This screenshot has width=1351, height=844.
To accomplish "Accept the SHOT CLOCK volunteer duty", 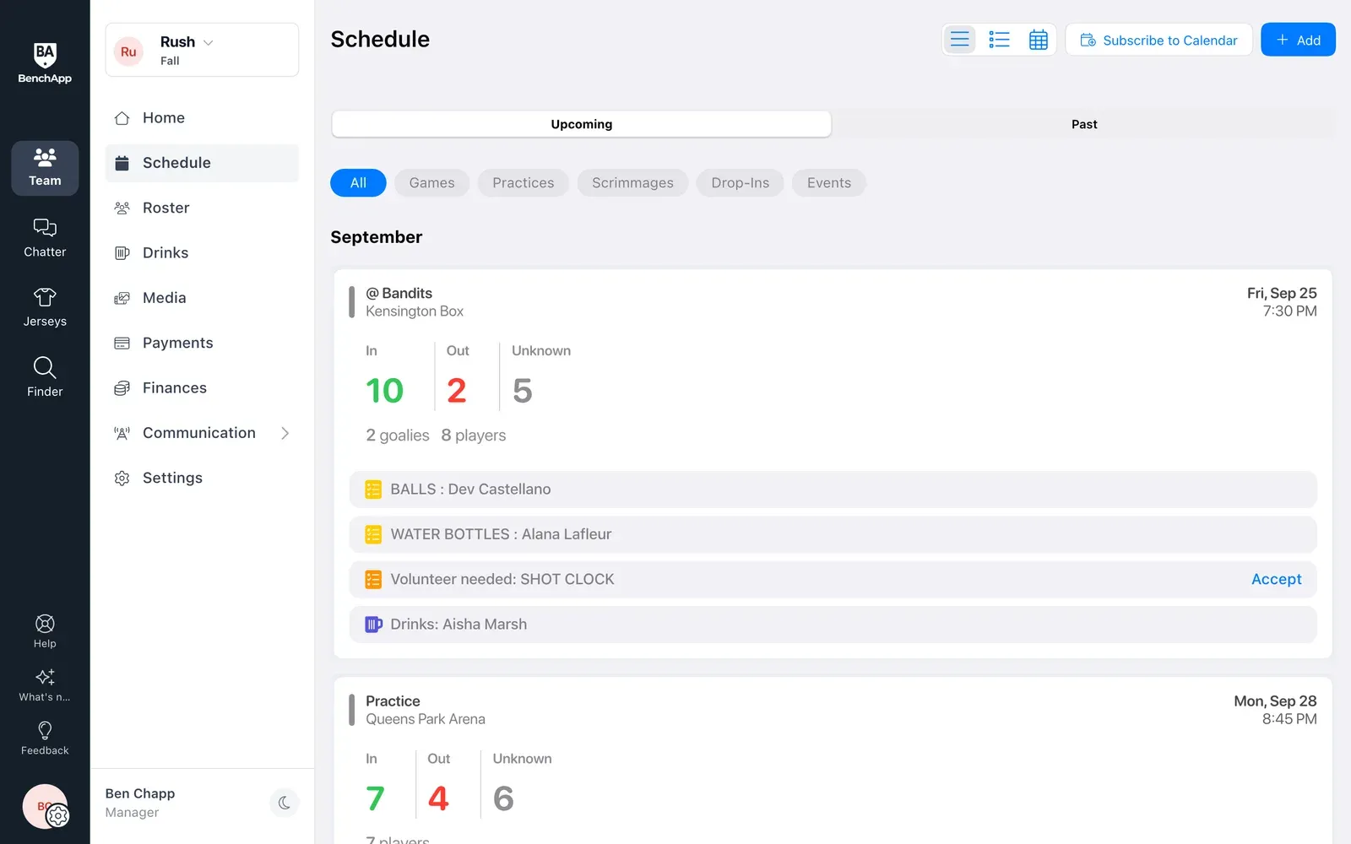I will [x=1276, y=579].
